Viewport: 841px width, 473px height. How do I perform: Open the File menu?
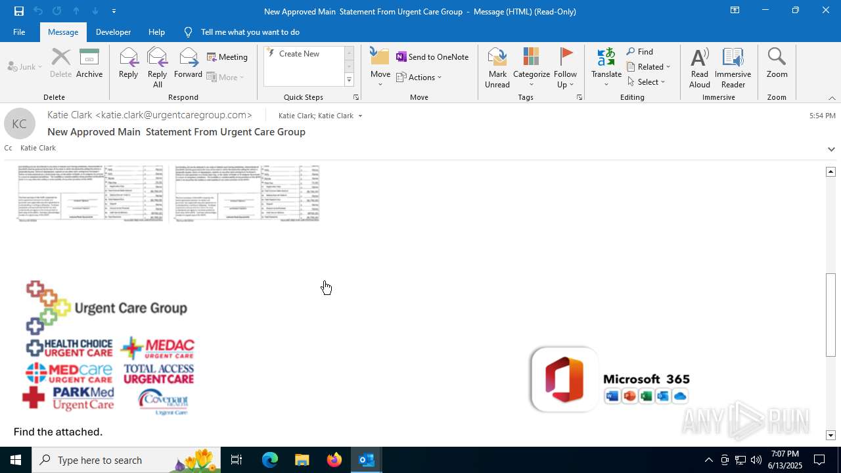pyautogui.click(x=19, y=32)
